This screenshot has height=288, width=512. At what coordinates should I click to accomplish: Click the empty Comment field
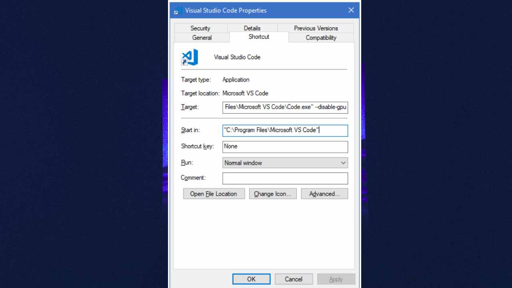(285, 178)
